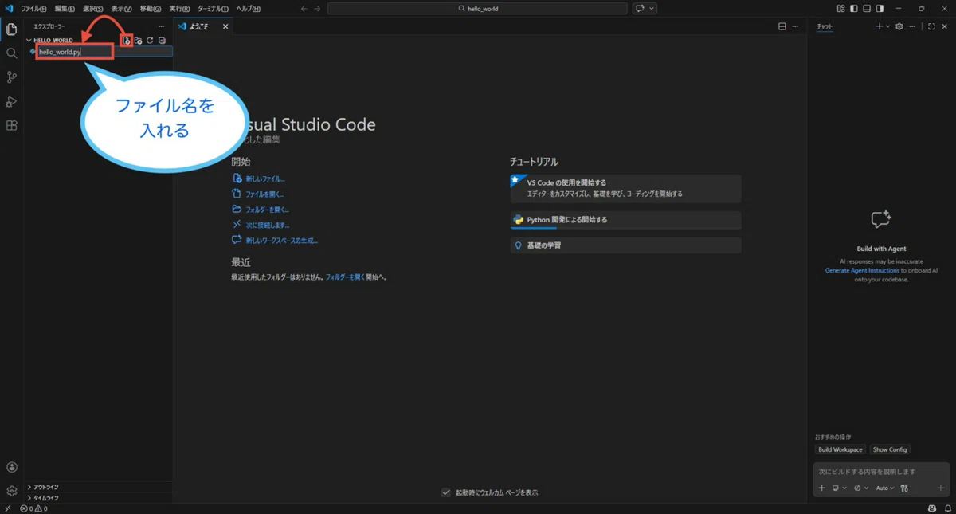
Task: Open the ヘルプ menu
Action: point(248,9)
